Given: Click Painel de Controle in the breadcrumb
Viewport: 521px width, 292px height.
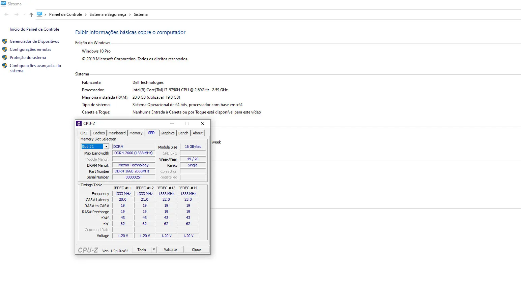Looking at the screenshot, I should pyautogui.click(x=65, y=14).
